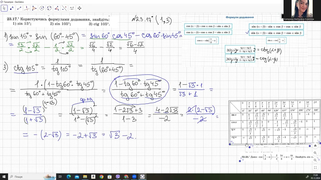Click the tg(α + β) formula box
The width and height of the screenshot is (321, 180).
click(x=240, y=49)
